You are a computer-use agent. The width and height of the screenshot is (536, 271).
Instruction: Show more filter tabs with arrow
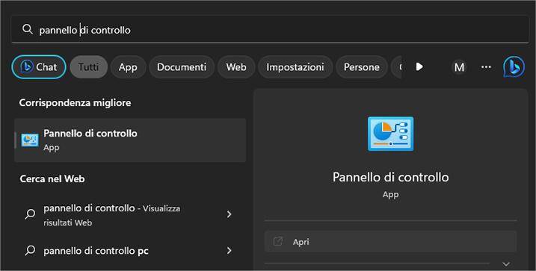pos(419,66)
